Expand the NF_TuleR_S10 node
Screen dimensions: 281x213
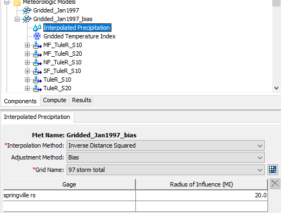[27, 62]
